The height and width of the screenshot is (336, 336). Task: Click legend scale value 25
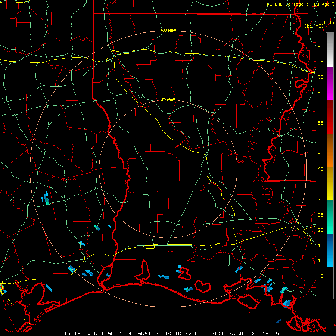(x=321, y=215)
